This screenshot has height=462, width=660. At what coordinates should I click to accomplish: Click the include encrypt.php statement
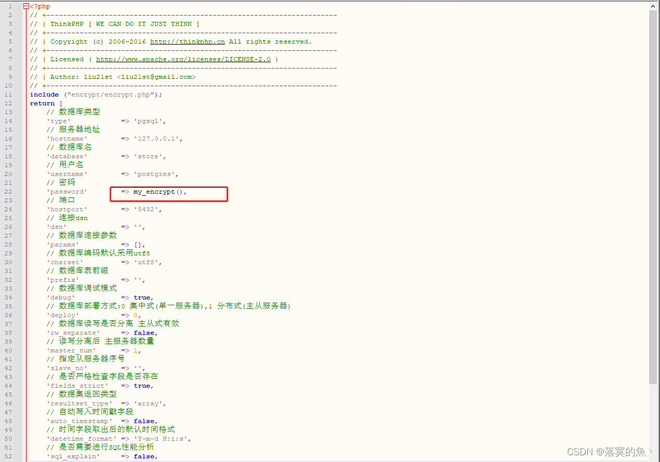pyautogui.click(x=96, y=94)
